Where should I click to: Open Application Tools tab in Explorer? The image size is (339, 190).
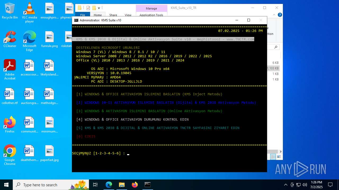coord(151,15)
